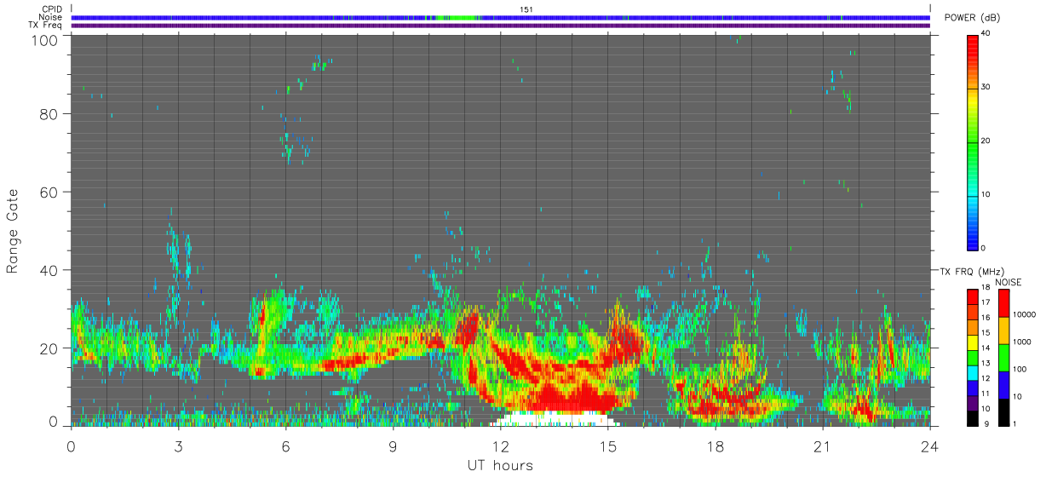The height and width of the screenshot is (483, 1046).
Task: Click the Range Gate tick label '40'
Action: (49, 270)
